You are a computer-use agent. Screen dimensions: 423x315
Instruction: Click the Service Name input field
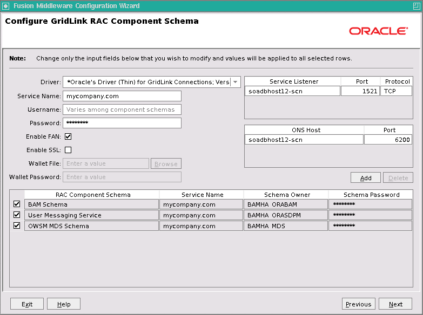click(122, 96)
